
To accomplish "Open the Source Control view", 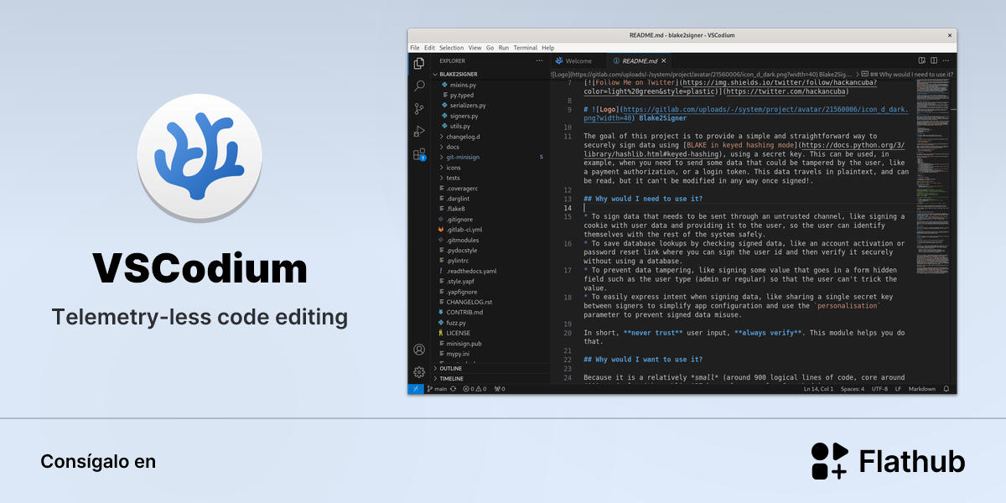I will pyautogui.click(x=418, y=109).
